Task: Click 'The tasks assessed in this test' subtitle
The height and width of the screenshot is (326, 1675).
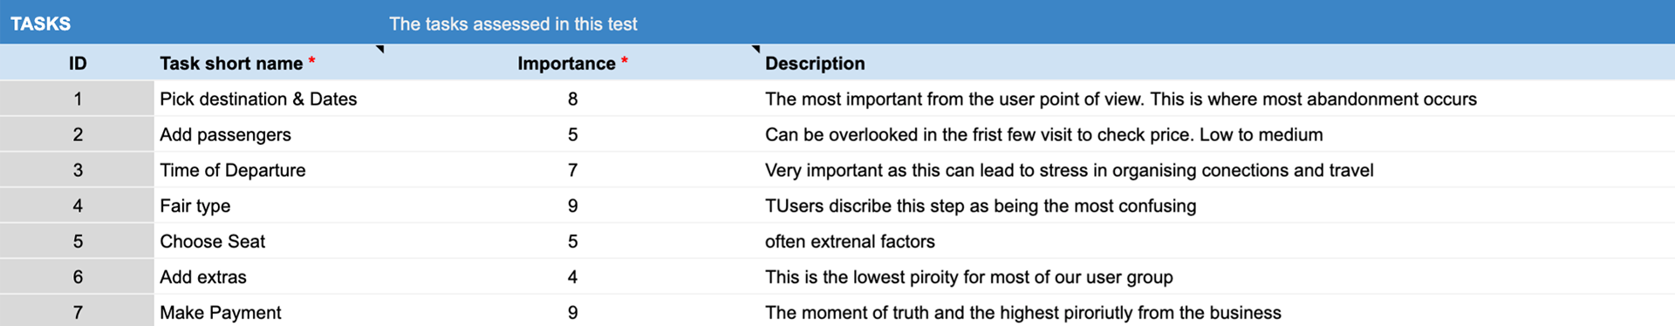Action: click(x=513, y=24)
